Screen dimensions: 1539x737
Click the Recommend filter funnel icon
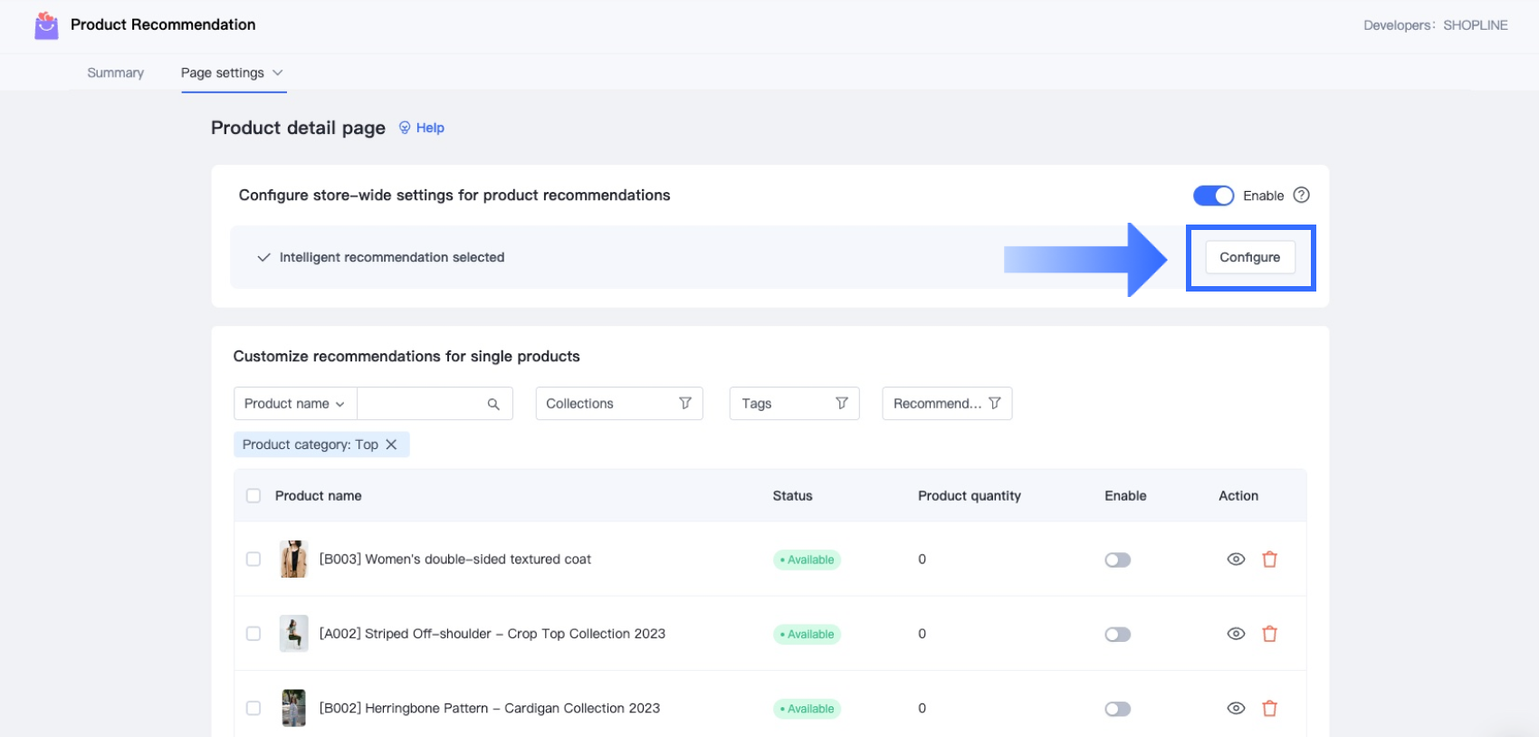click(x=995, y=403)
